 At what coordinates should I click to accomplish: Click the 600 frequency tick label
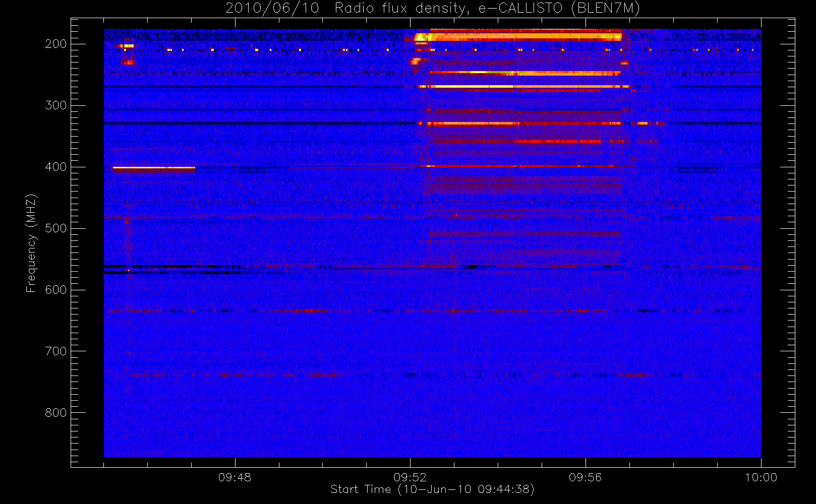coord(55,290)
